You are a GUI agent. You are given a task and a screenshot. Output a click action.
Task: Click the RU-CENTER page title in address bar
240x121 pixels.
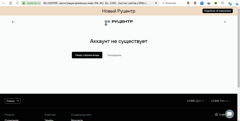tap(96, 3)
